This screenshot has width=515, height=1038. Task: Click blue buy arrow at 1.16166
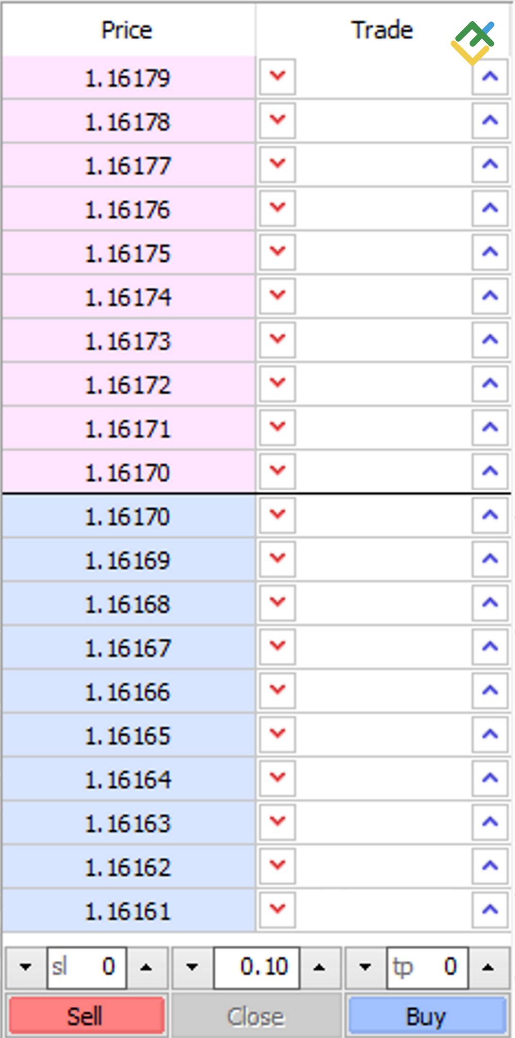490,690
